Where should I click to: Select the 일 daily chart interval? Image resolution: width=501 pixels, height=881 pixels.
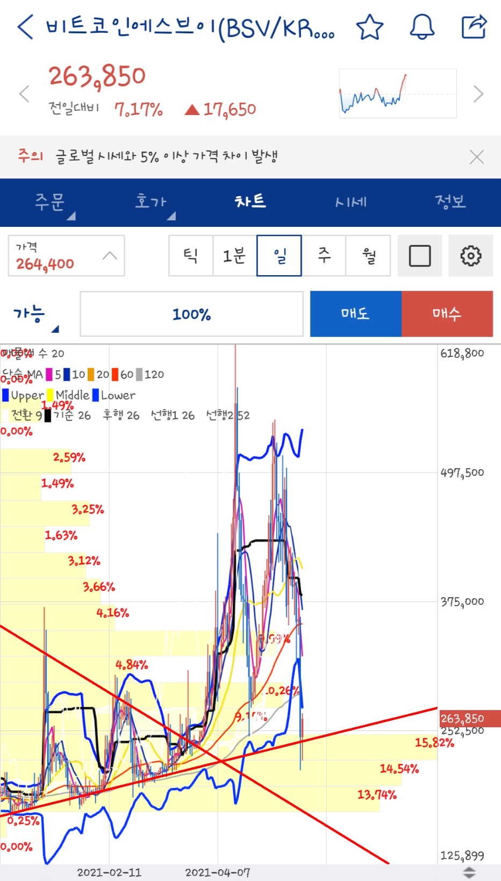279,256
